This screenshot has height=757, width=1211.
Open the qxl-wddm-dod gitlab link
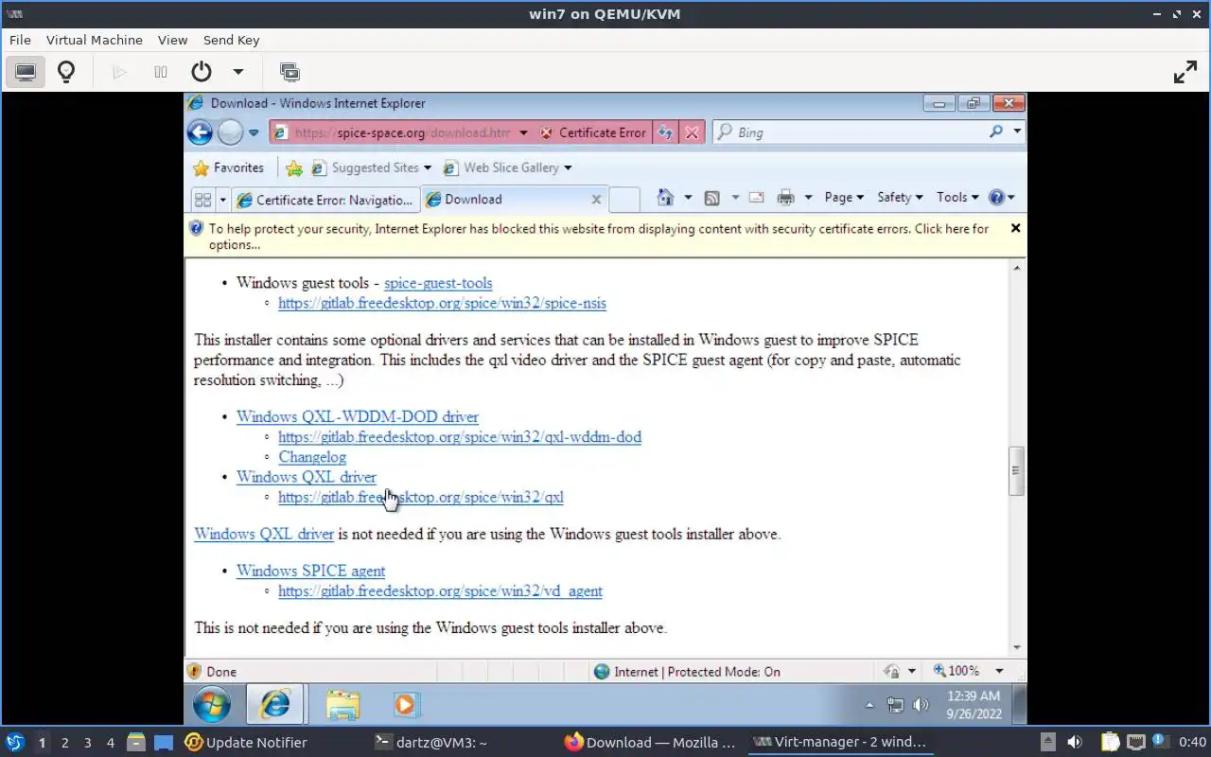click(x=460, y=437)
